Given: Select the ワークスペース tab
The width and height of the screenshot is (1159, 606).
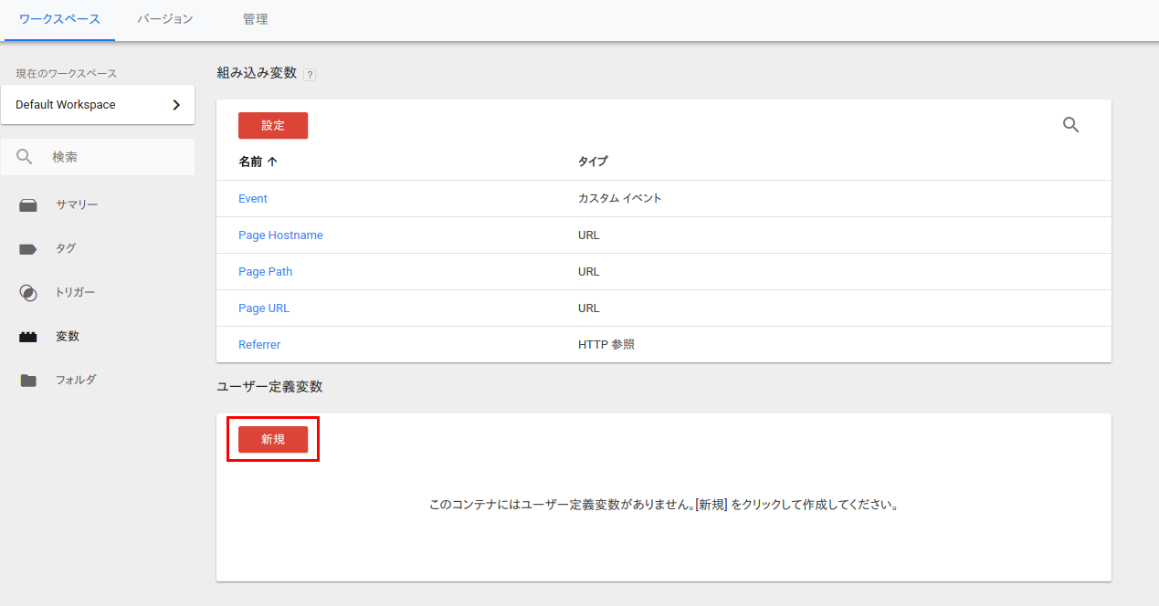Looking at the screenshot, I should (58, 18).
